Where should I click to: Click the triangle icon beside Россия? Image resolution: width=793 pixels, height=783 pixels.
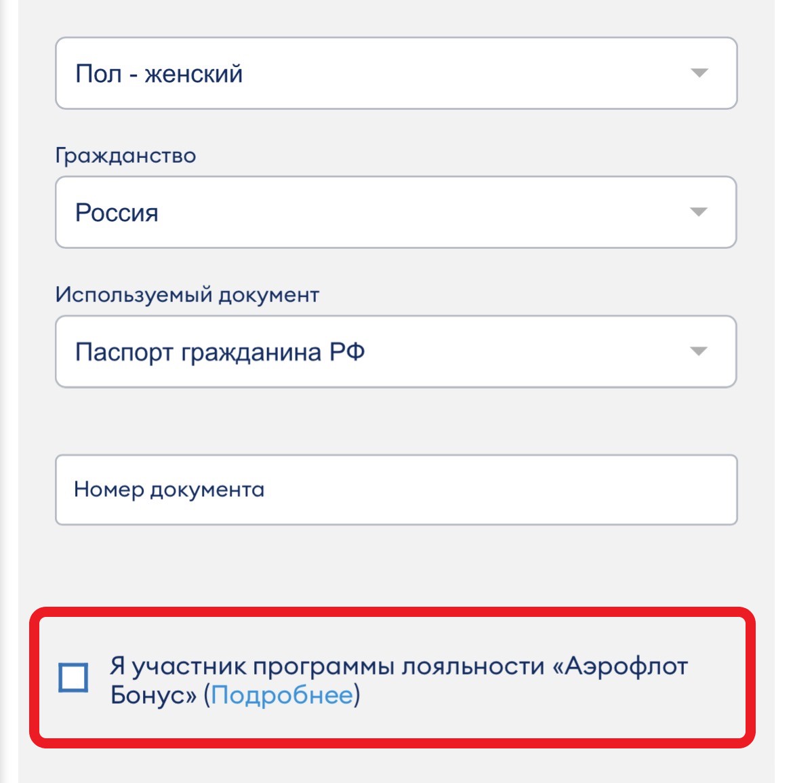click(x=698, y=212)
